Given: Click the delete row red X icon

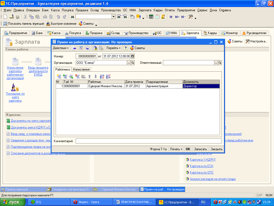Looking at the screenshot, I should (77, 76).
